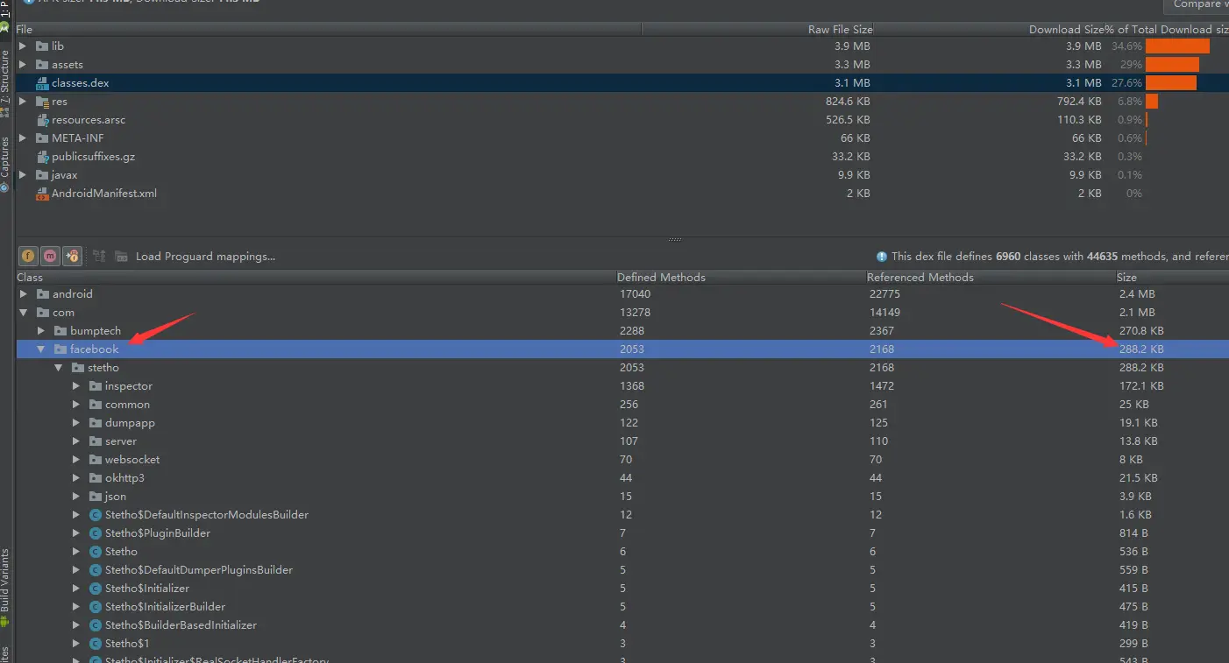Expand the bumptech package
The image size is (1229, 663).
coord(41,331)
